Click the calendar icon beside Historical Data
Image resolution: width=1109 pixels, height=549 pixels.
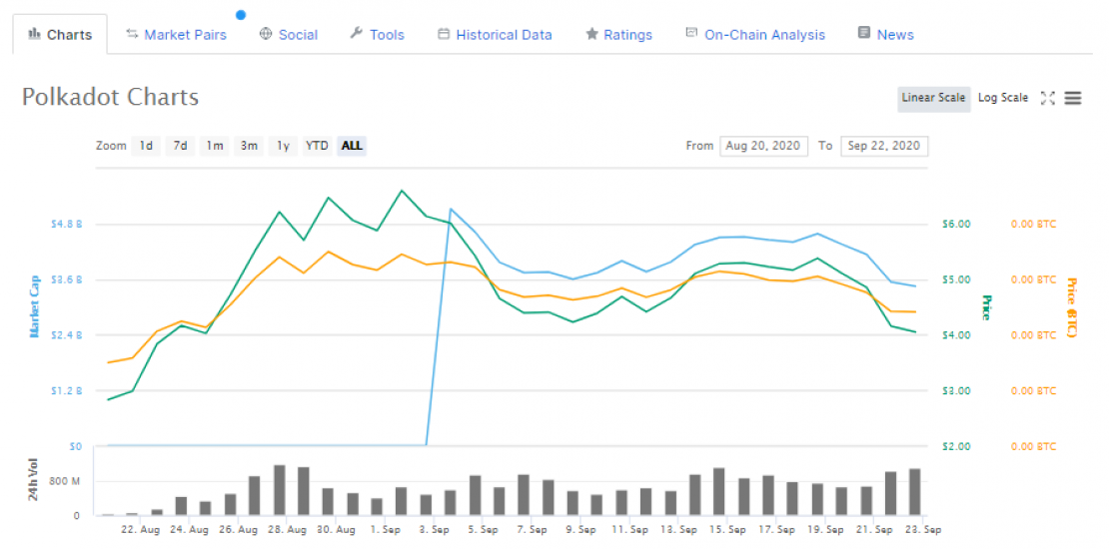444,34
